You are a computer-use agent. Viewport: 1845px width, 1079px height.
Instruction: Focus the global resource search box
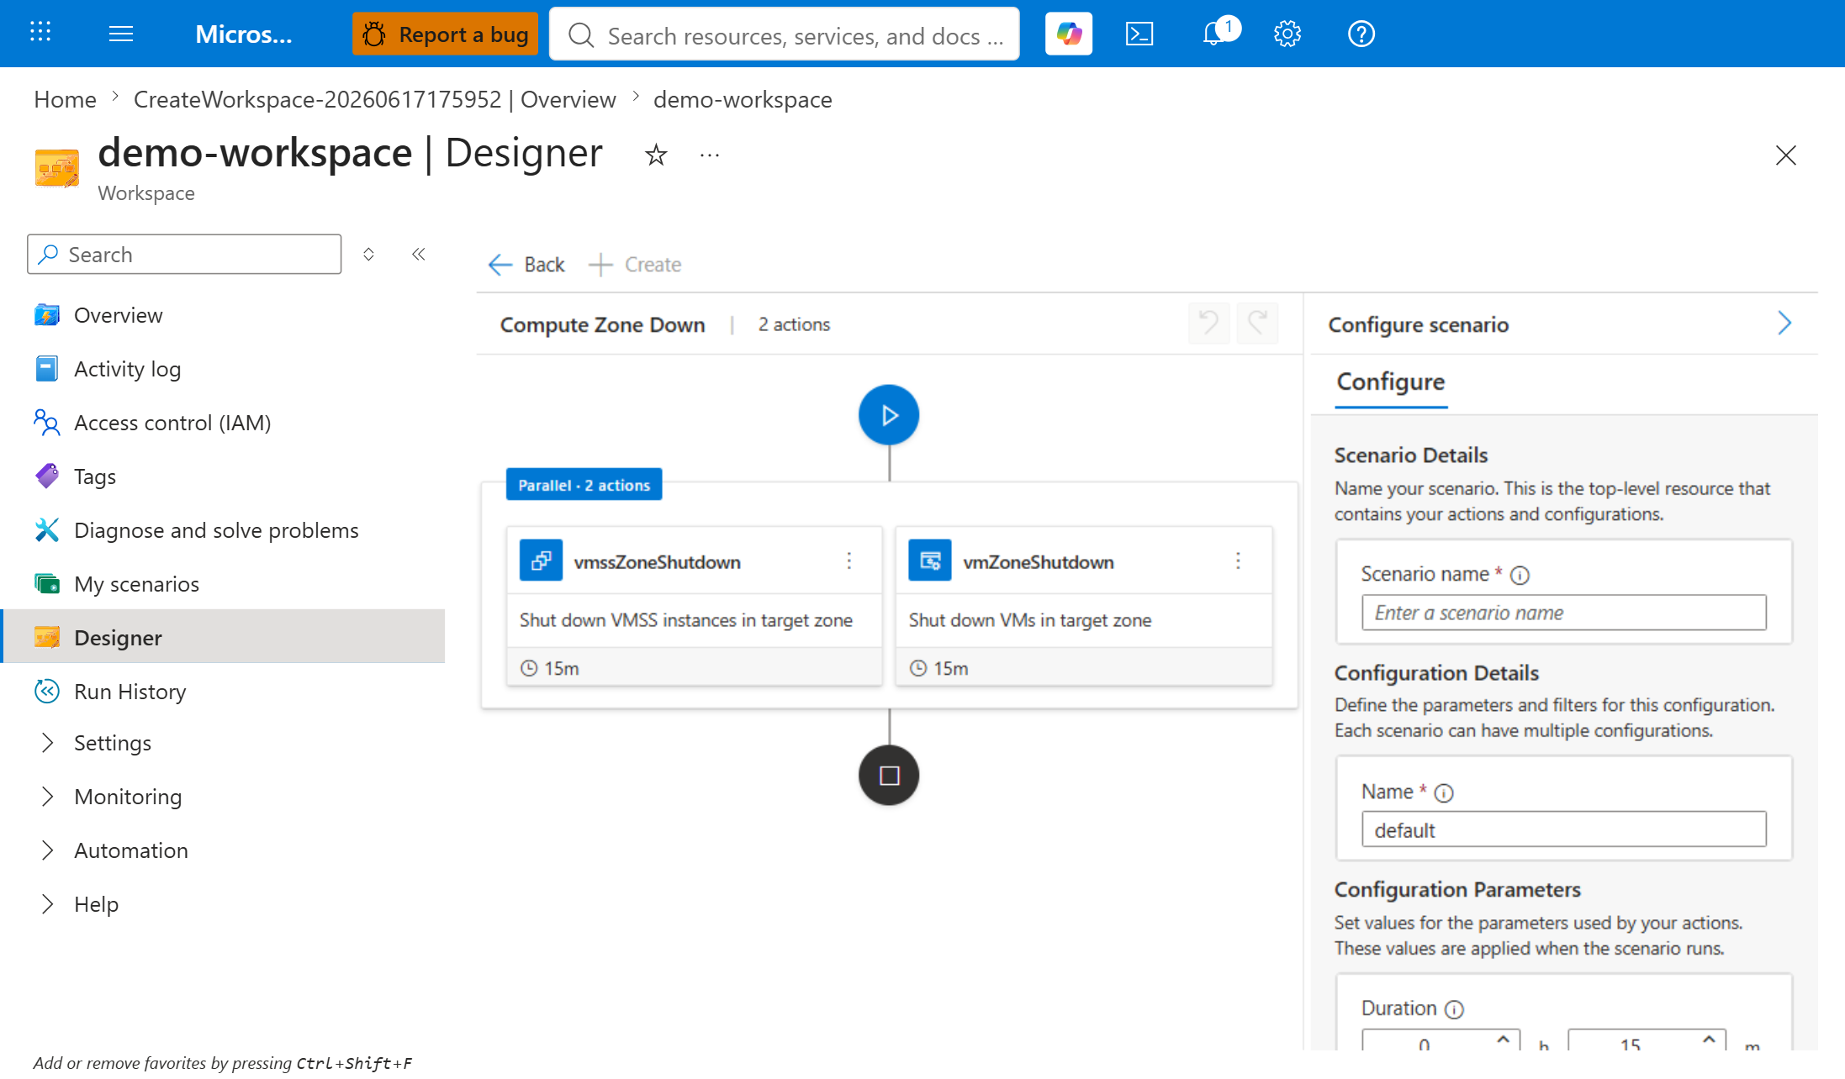tap(785, 34)
